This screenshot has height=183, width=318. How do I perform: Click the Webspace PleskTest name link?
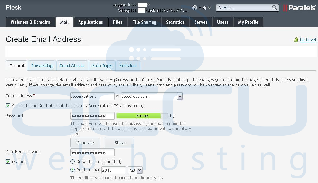(166, 11)
